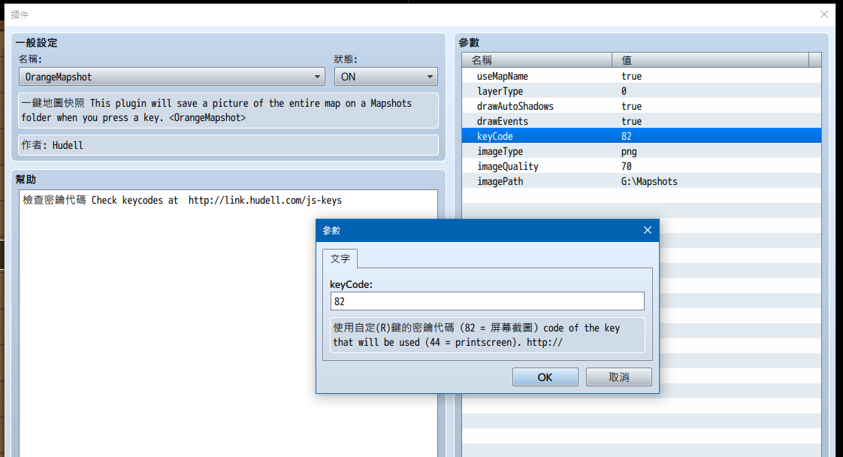Image resolution: width=843 pixels, height=457 pixels.
Task: Click the 一般設定 section heading
Action: coord(37,43)
